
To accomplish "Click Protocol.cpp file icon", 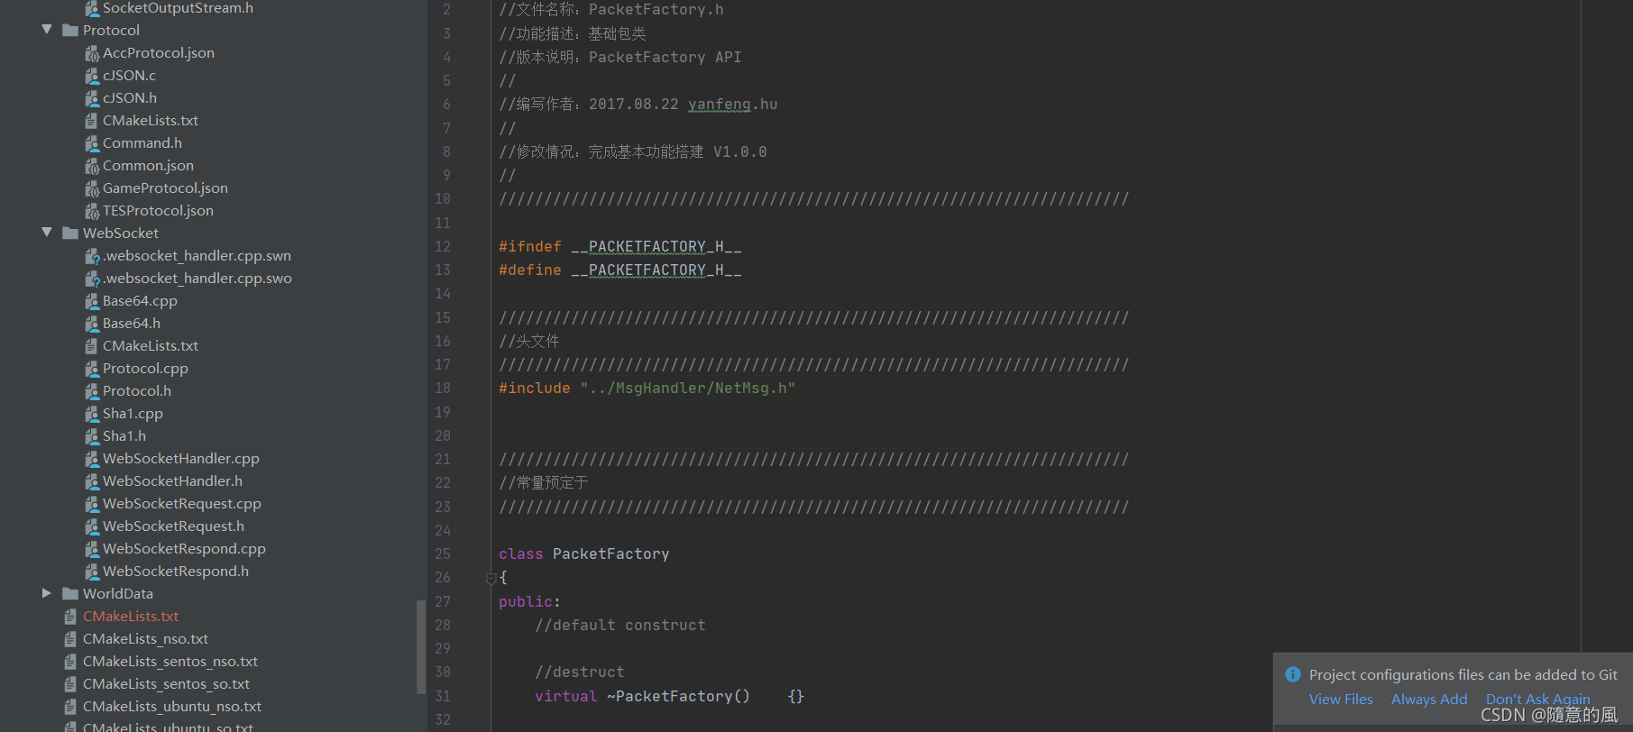I will coord(92,369).
